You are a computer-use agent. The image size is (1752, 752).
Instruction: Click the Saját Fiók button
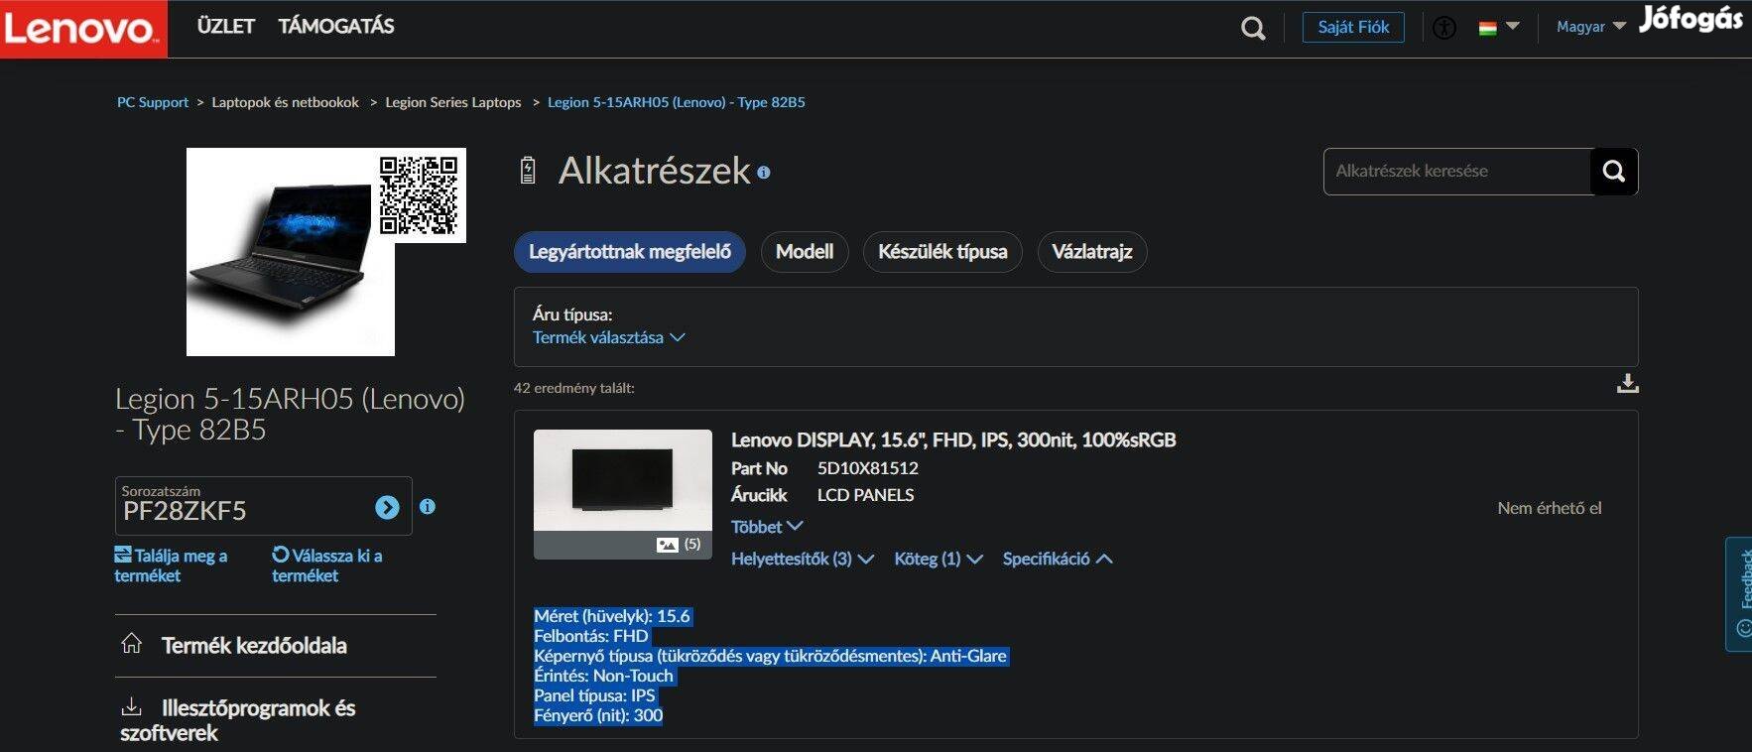tap(1353, 27)
